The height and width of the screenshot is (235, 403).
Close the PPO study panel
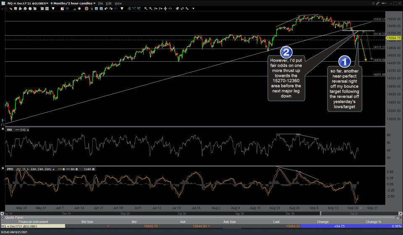tap(3, 168)
